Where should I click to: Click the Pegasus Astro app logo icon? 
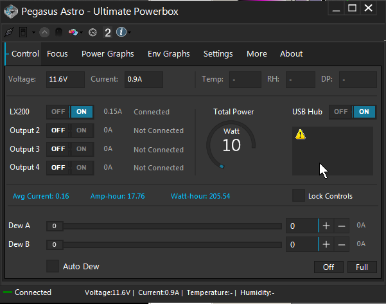pos(11,12)
